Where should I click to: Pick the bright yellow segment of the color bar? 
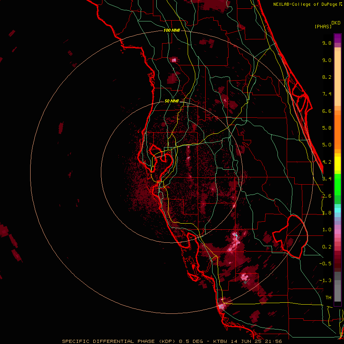click(338, 164)
